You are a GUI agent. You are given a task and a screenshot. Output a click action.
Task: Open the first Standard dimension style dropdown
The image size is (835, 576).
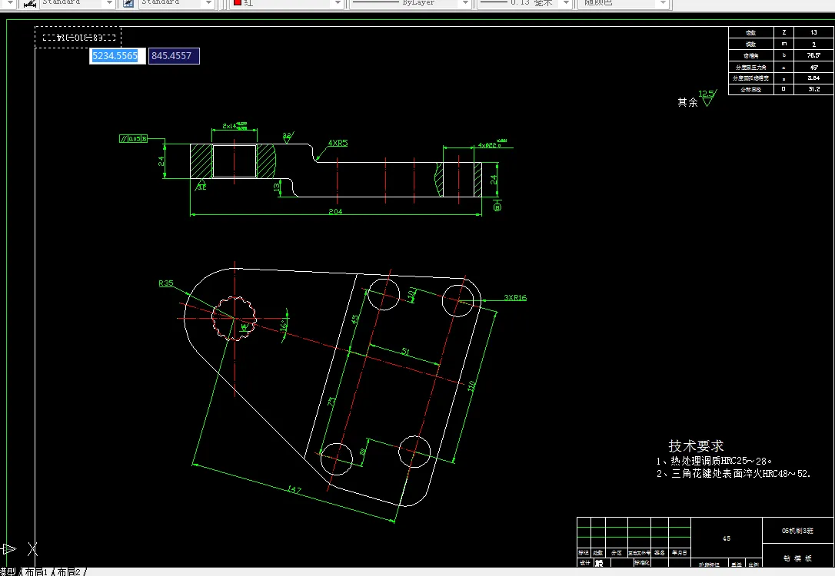click(x=109, y=3)
